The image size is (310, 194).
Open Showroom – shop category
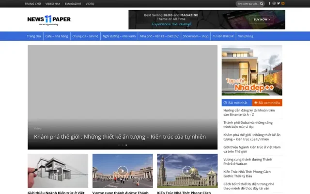pos(196,36)
